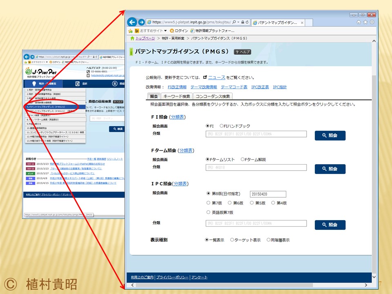Click 検索 button in the small J-PlatPat window

[x=117, y=129]
